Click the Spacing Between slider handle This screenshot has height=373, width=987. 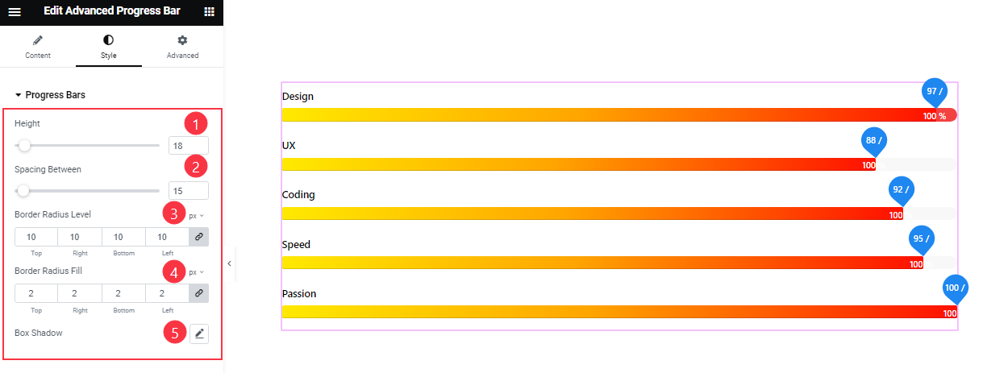click(x=23, y=191)
